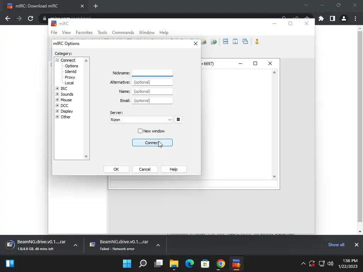Open Windows taskbar search

[143, 263]
